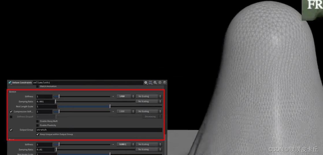Viewport: 323px width, 155px height.
Task: Click the magnifier search parameters icon
Action: [155, 82]
